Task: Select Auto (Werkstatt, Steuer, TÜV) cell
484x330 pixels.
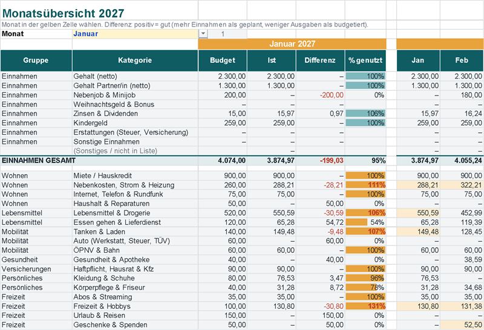Action: [135, 241]
